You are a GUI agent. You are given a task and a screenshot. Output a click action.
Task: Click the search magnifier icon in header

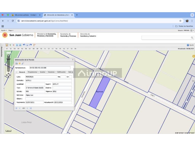(192, 38)
